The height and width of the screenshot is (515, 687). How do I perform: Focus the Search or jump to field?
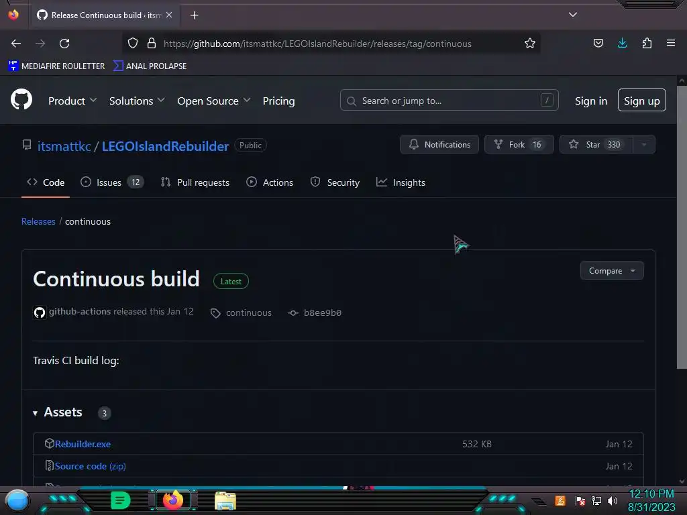coord(449,101)
